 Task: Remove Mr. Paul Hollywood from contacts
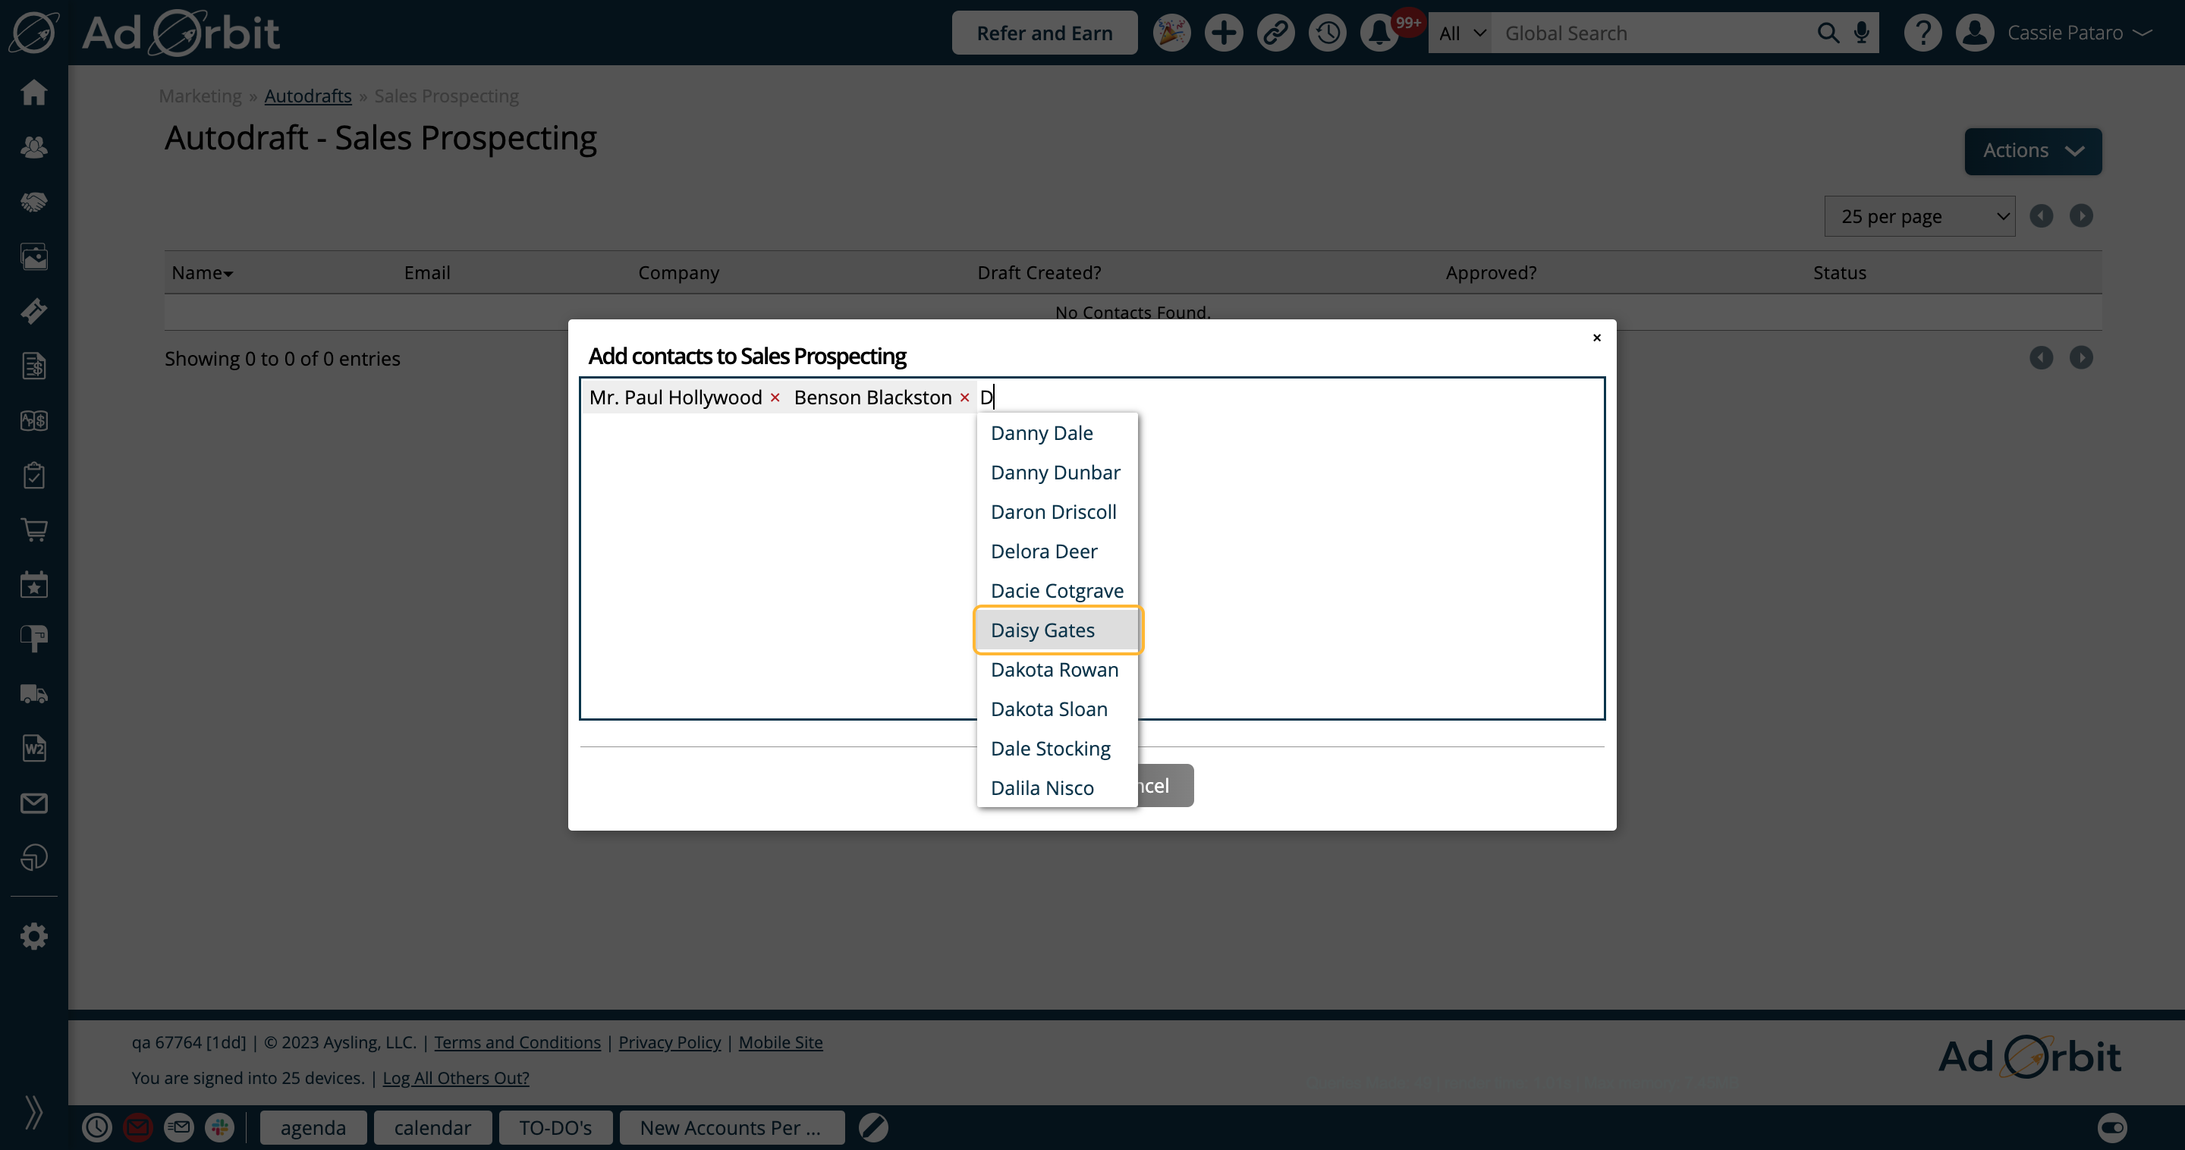[x=775, y=397]
